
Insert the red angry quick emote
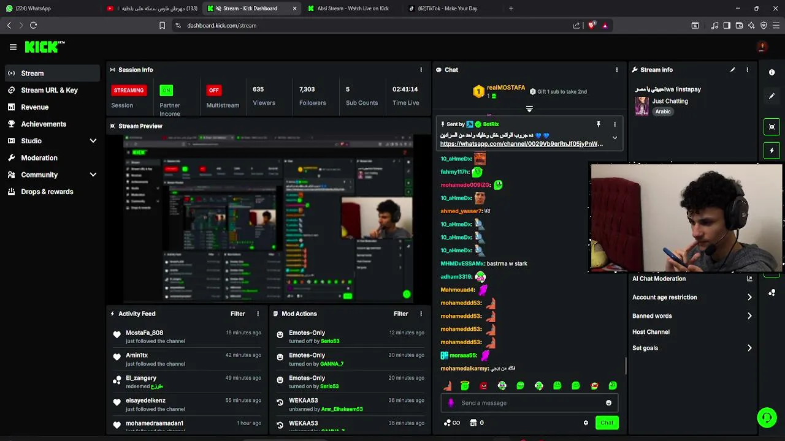point(483,386)
